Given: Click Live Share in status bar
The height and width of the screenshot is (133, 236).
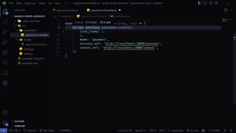Looking at the screenshot, I should (x=47, y=130).
